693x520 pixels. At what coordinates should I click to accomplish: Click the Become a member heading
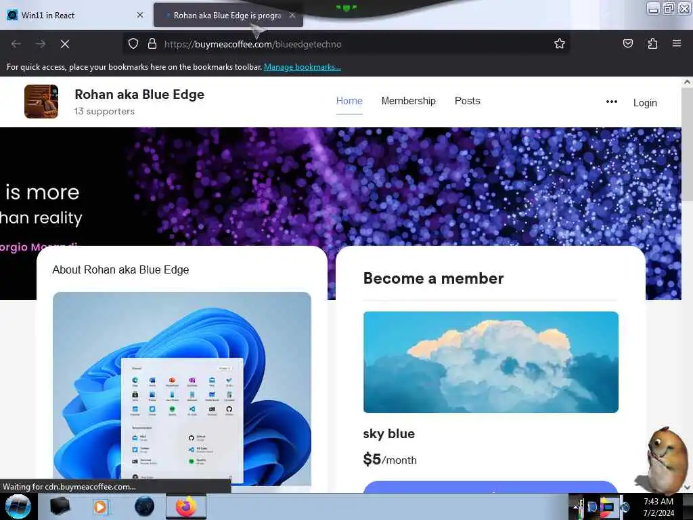(x=433, y=278)
